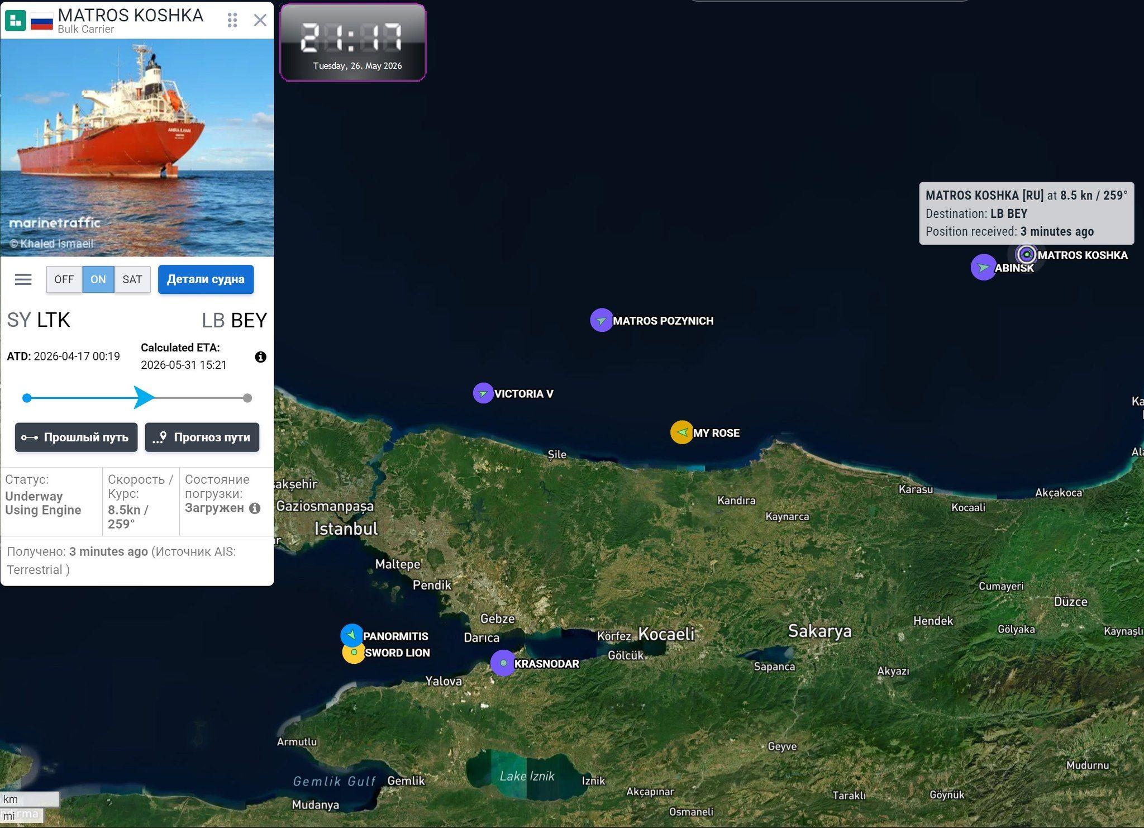
Task: Select the MATROS POZYNICH vessel marker
Action: [x=601, y=320]
